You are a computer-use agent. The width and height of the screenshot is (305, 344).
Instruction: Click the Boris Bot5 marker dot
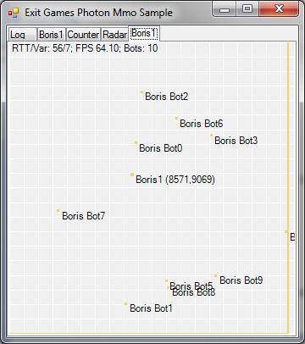166,280
